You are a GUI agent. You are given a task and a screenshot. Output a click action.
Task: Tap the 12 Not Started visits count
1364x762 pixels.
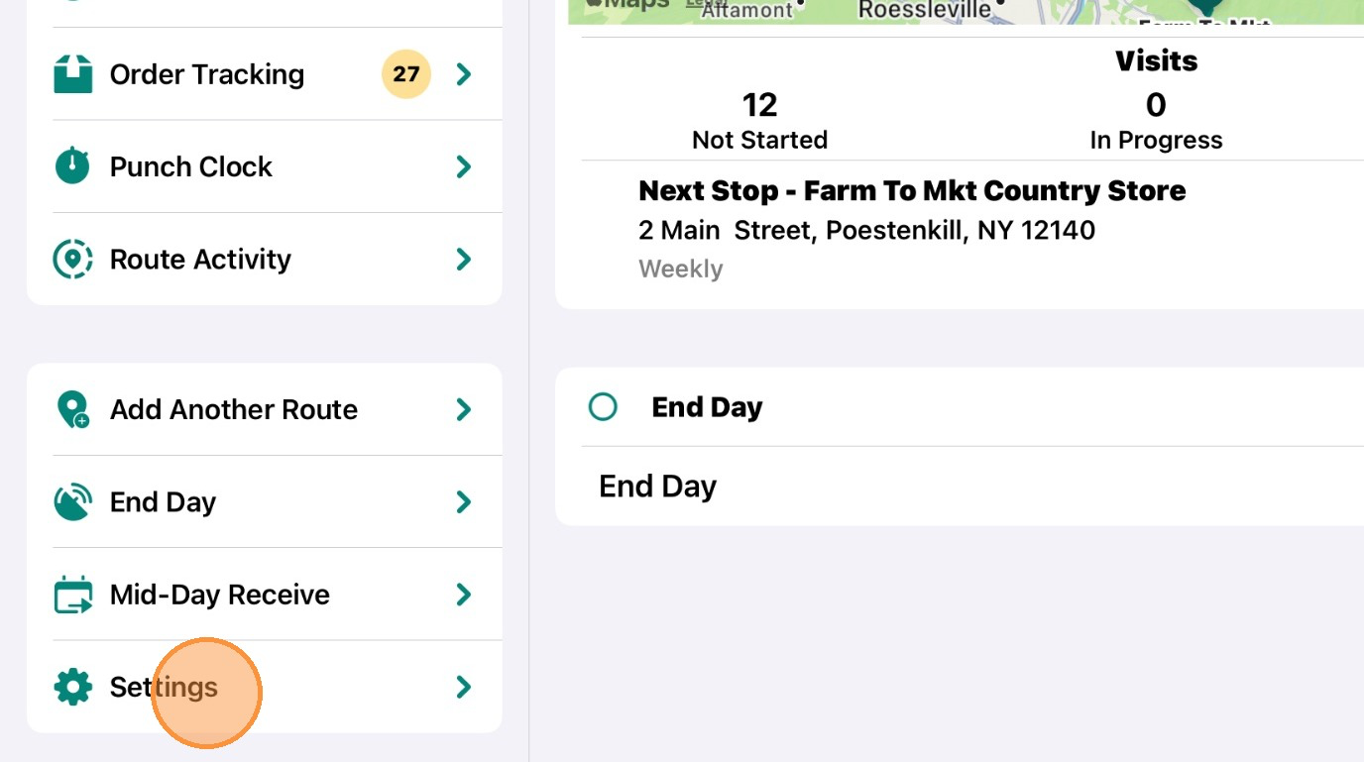click(759, 121)
